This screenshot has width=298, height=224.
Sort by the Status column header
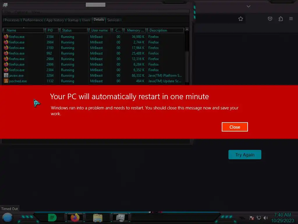pyautogui.click(x=74, y=30)
